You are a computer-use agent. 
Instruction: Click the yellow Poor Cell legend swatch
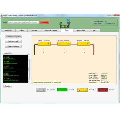click(x=83, y=90)
